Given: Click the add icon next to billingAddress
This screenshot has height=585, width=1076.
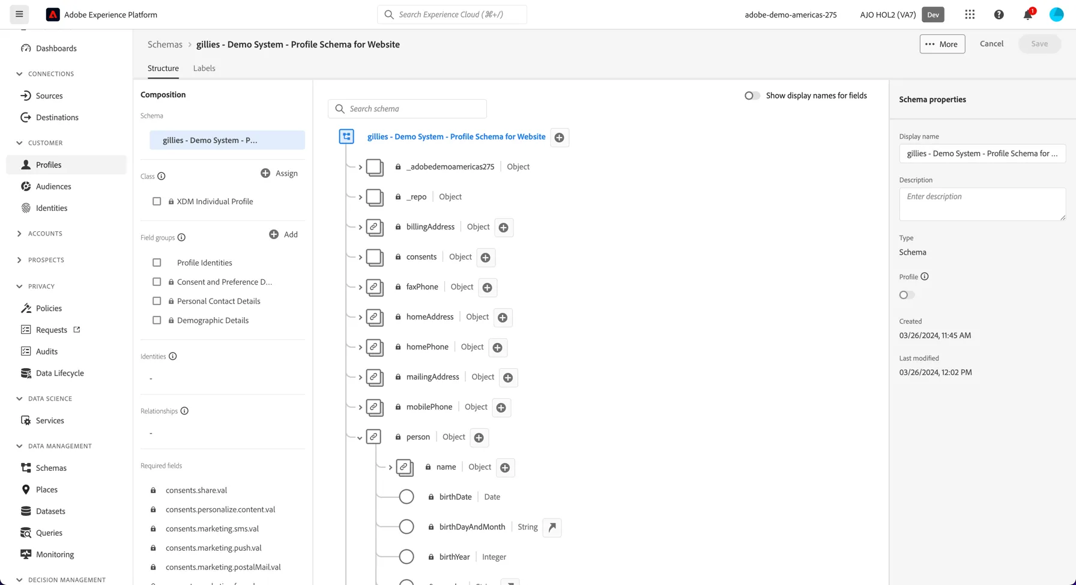Looking at the screenshot, I should tap(504, 228).
